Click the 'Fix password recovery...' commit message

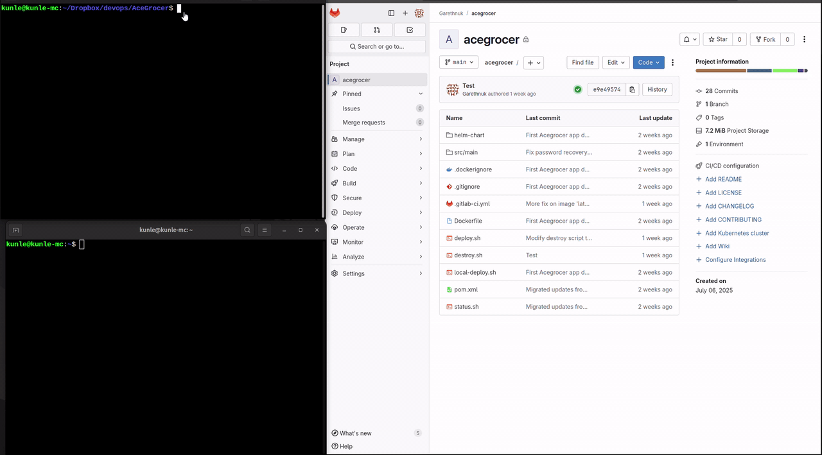click(x=559, y=153)
